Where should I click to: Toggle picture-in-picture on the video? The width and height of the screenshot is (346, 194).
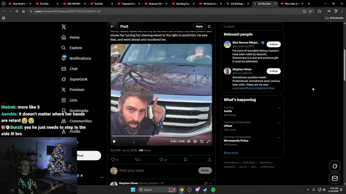click(202, 141)
